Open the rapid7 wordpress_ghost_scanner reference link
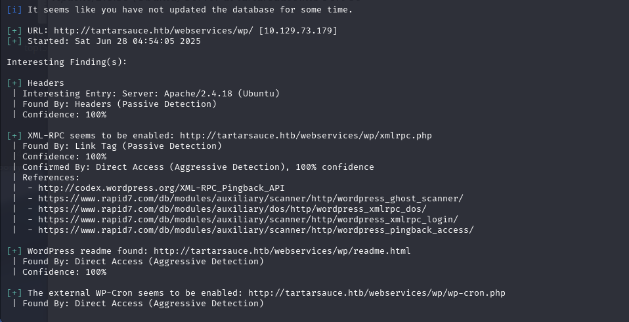Image resolution: width=629 pixels, height=322 pixels. click(251, 198)
